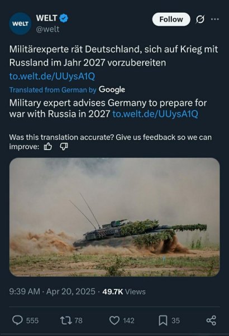Open the 49.7K Views analytics
Screen dimensions: 229x336
124,292
